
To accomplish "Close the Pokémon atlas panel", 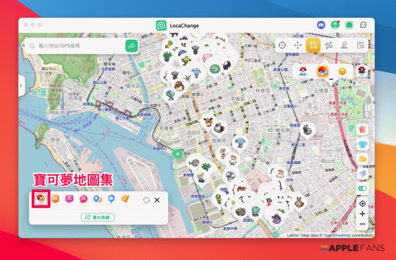I will click(157, 200).
